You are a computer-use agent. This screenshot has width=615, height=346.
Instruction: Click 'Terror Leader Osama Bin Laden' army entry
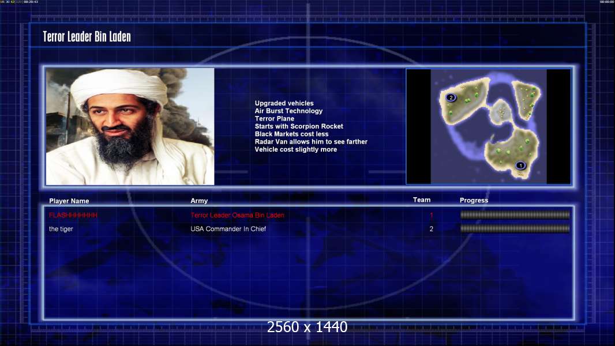coord(237,215)
